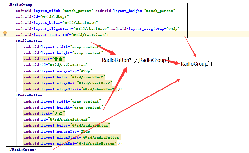Click the android:id="@+id/radioButton" line
Viewport: 249px width, 153px height.
pos(55,65)
